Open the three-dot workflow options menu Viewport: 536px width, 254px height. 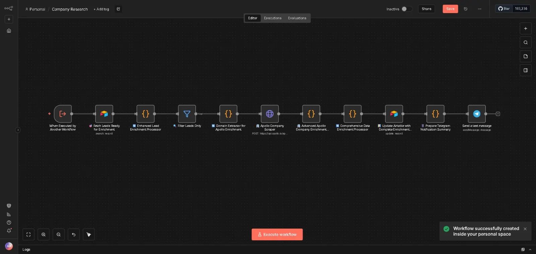(479, 9)
